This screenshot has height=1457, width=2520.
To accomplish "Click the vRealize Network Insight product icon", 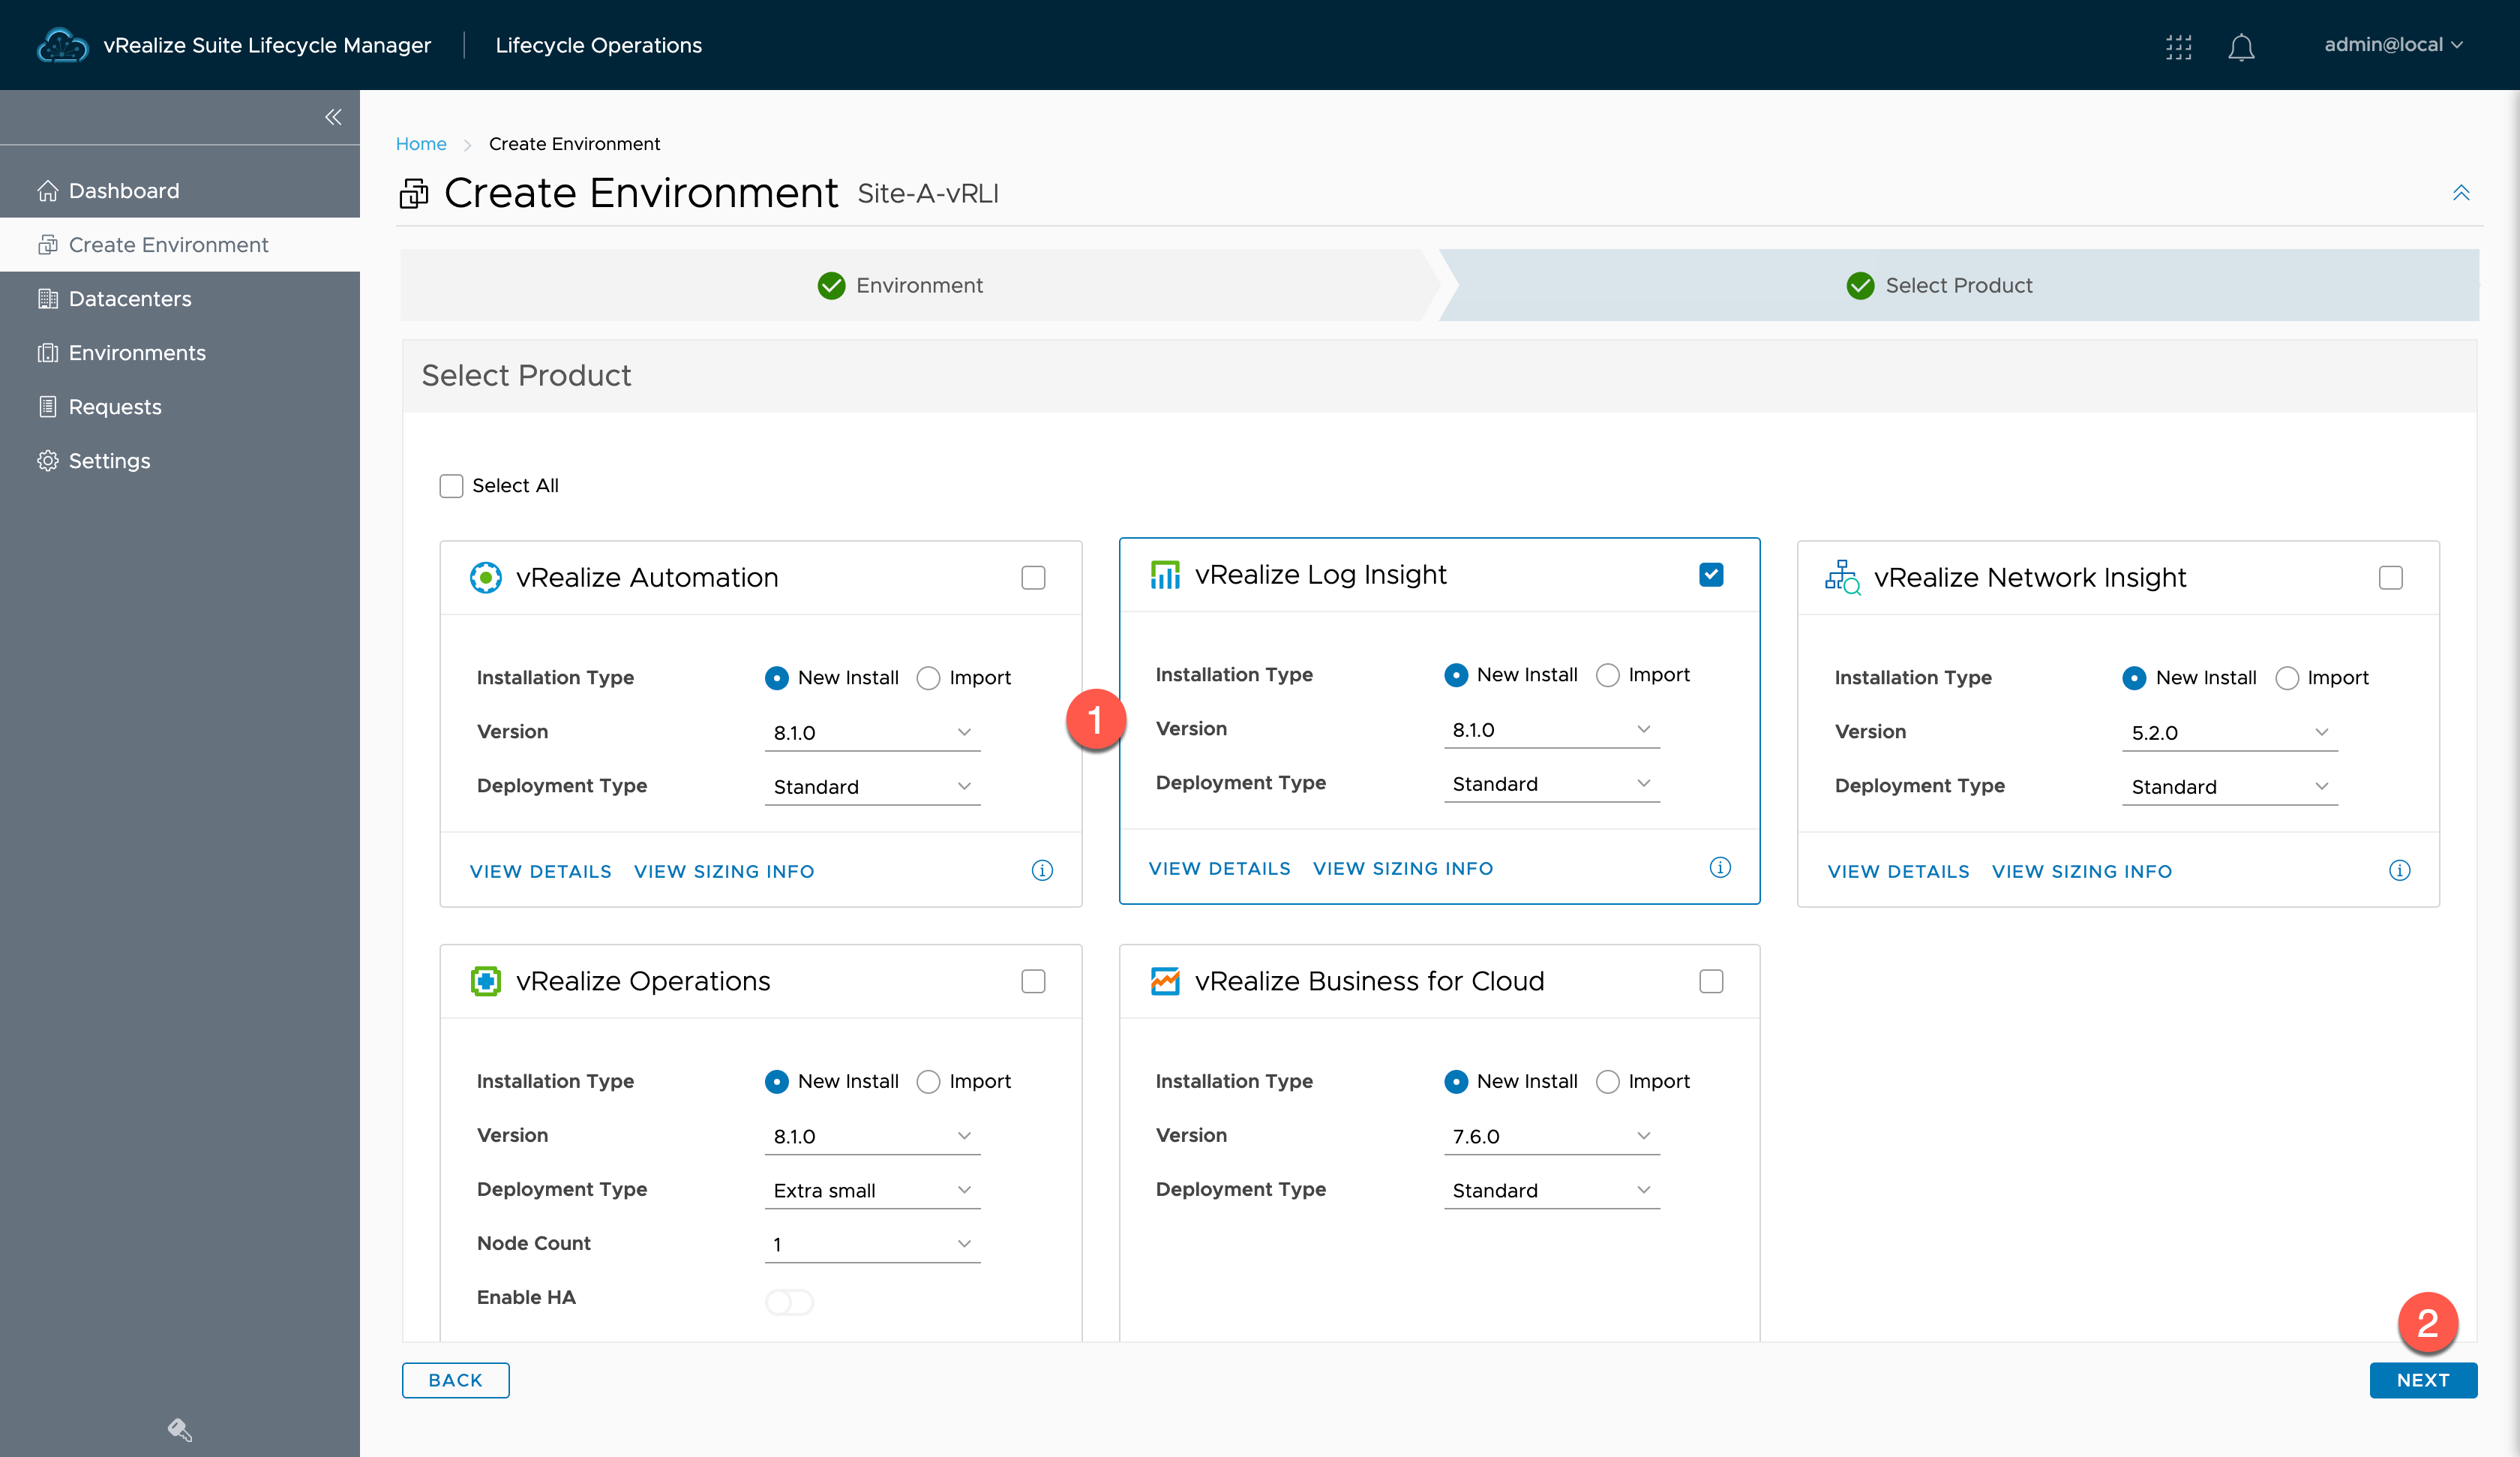I will [x=1842, y=578].
